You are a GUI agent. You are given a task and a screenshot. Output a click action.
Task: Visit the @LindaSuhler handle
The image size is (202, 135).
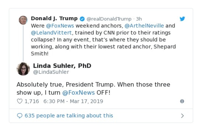click(x=51, y=72)
